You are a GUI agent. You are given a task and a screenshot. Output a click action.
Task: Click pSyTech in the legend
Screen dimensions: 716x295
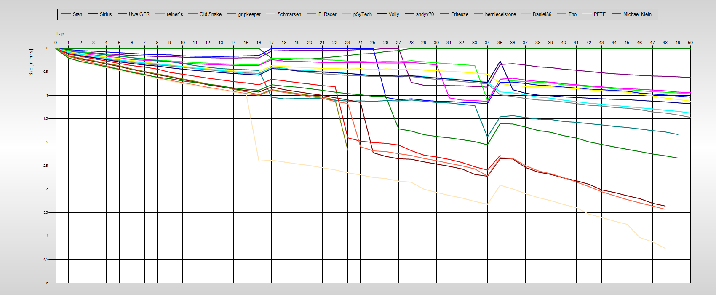tap(357, 14)
